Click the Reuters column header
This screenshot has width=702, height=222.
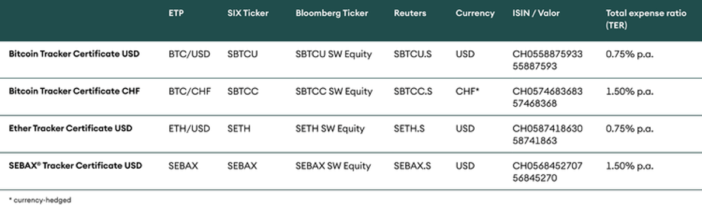[410, 13]
